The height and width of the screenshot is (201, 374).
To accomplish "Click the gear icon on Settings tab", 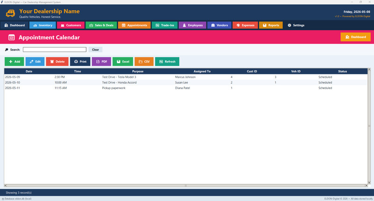I will (289, 25).
